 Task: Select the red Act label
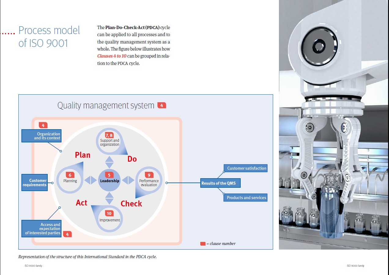pyautogui.click(x=82, y=203)
